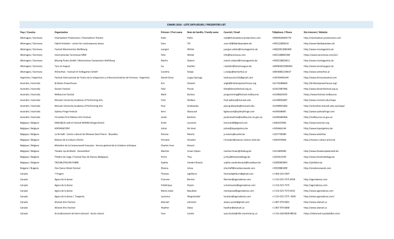
Task: Click the 'Pays / Country' column header
Action: [x=28, y=32]
